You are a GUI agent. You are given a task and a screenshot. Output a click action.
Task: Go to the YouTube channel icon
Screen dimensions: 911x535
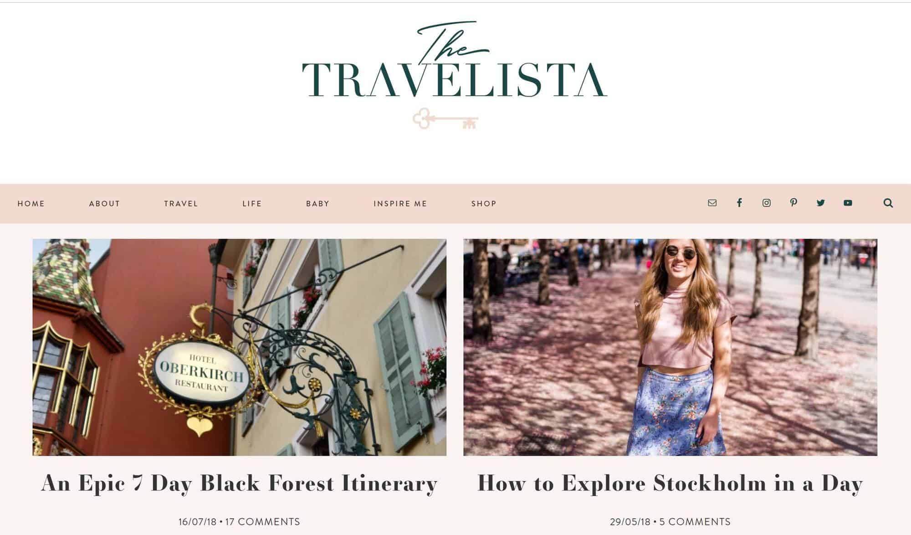848,203
